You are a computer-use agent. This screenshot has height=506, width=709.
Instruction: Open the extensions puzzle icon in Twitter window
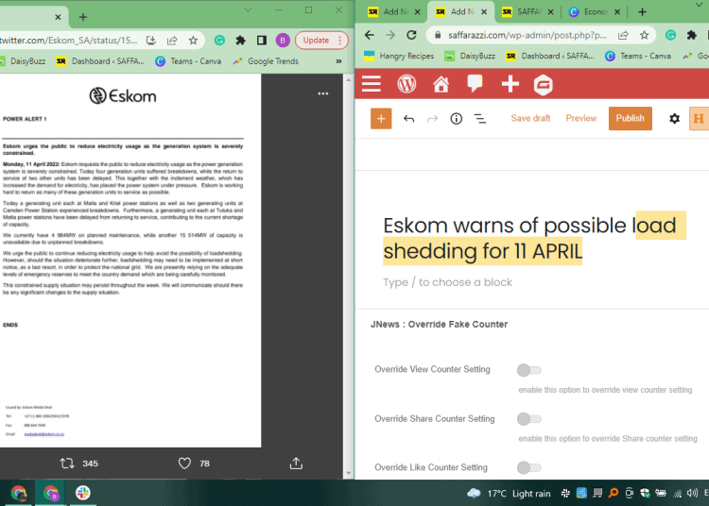(x=240, y=41)
